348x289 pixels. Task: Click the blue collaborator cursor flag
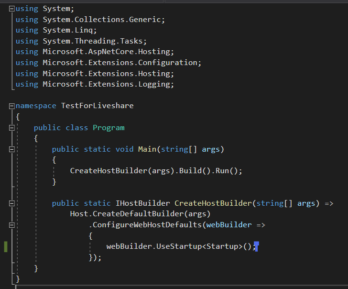pyautogui.click(x=256, y=246)
